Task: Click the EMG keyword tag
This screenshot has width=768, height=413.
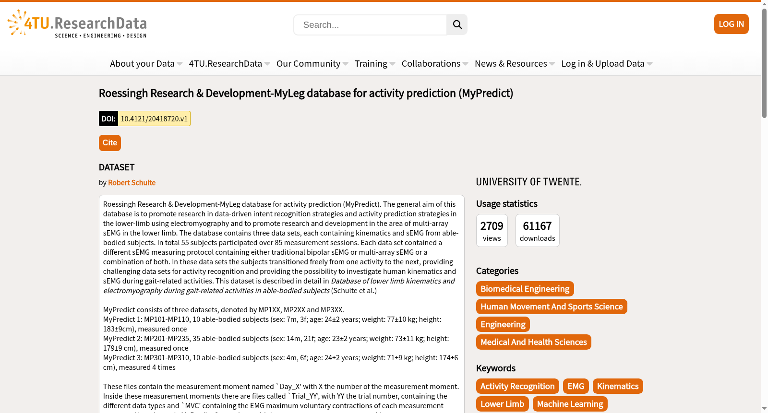Action: click(576, 386)
